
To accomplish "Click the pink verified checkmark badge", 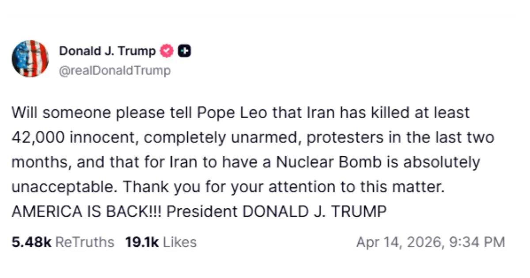I will tap(166, 52).
